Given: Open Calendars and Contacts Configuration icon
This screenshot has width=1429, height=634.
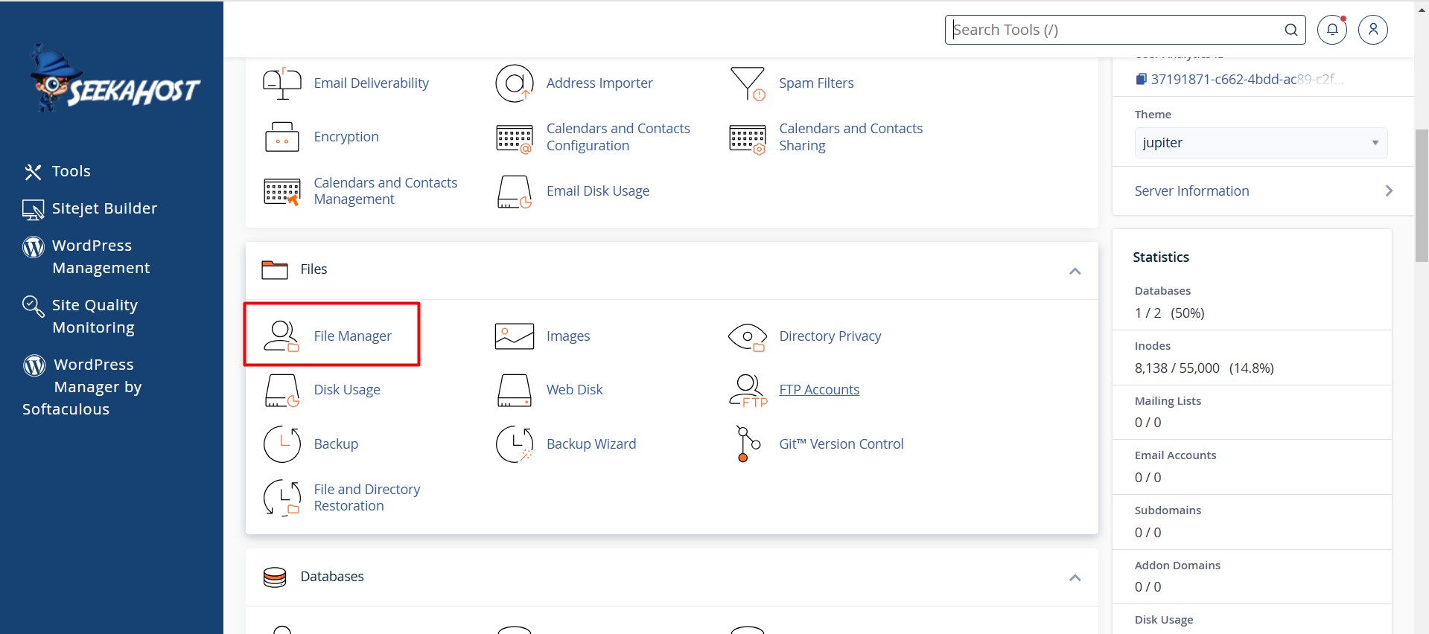Looking at the screenshot, I should 515,138.
